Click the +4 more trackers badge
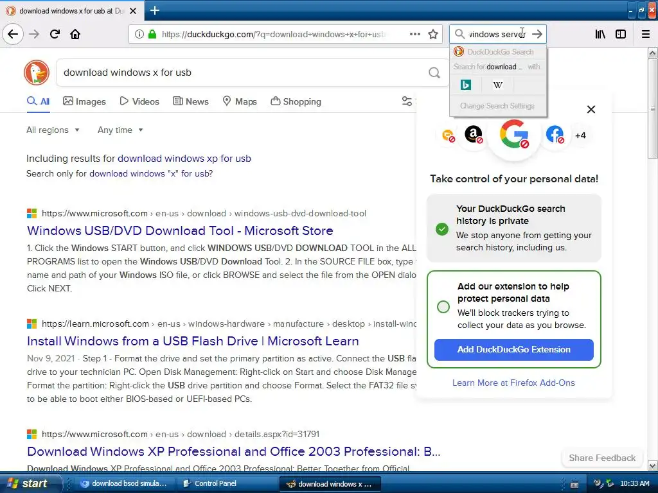Screen dimensions: 658x493 pos(580,135)
